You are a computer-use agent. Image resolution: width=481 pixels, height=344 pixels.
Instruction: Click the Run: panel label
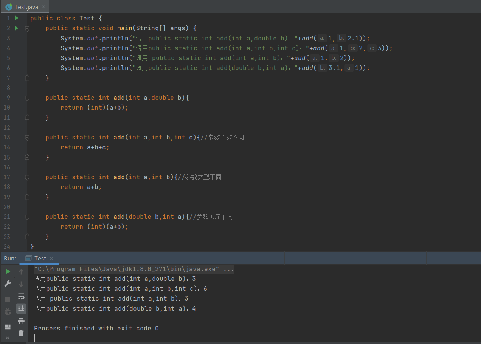(10, 259)
